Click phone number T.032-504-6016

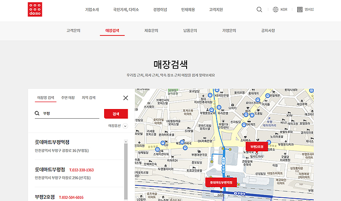point(71,197)
